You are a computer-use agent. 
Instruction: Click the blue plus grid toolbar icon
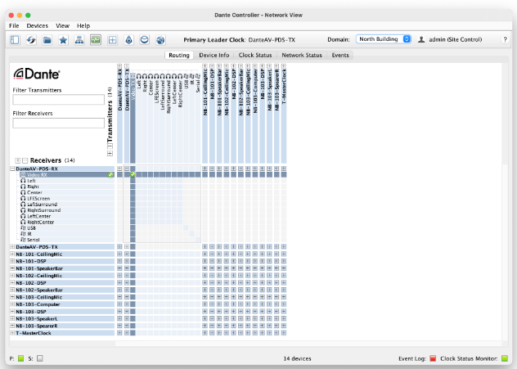(112, 40)
